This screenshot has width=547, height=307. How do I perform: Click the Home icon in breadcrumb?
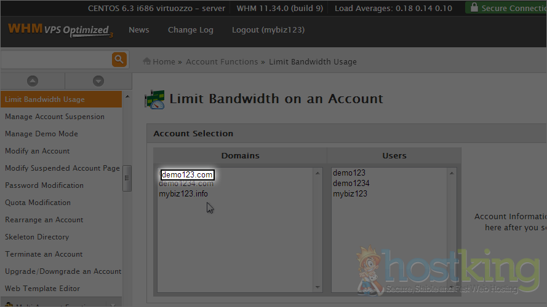(147, 61)
